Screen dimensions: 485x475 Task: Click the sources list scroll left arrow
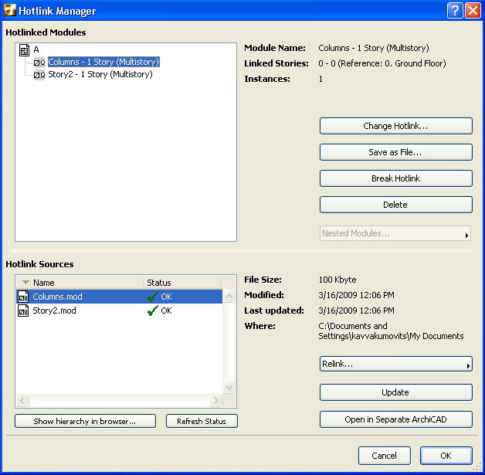(x=22, y=401)
